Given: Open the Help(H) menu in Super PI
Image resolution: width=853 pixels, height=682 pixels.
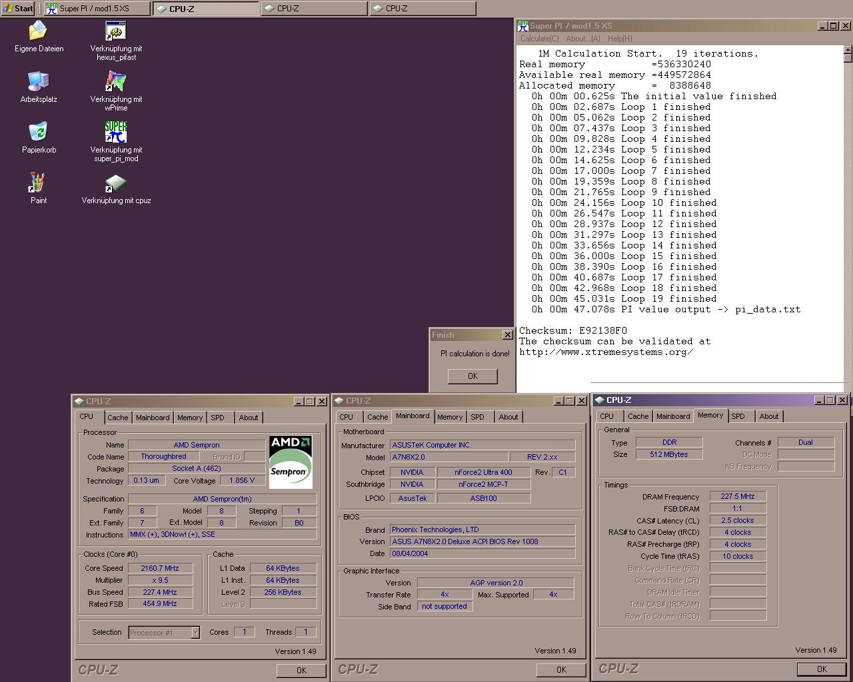Looking at the screenshot, I should [x=620, y=39].
